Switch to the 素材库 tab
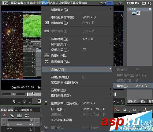This screenshot has width=153, height=132. [x=132, y=101]
